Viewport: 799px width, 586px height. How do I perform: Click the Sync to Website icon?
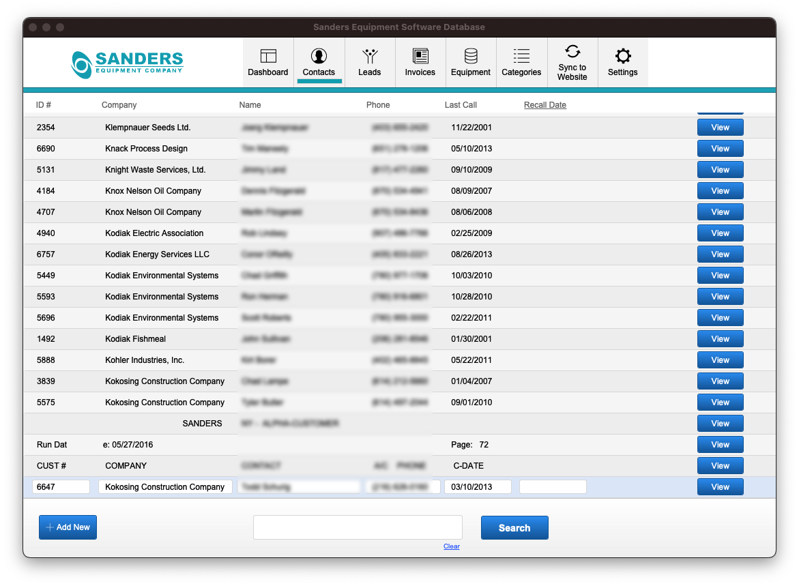[572, 52]
